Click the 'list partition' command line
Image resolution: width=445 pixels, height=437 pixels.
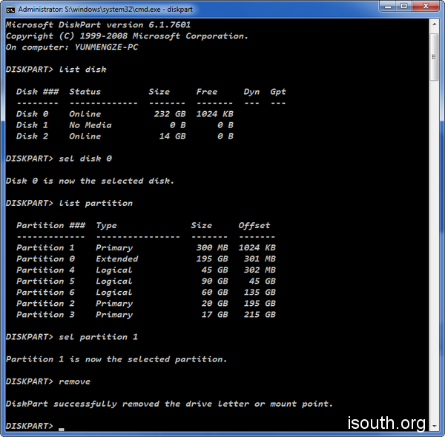[x=69, y=203]
